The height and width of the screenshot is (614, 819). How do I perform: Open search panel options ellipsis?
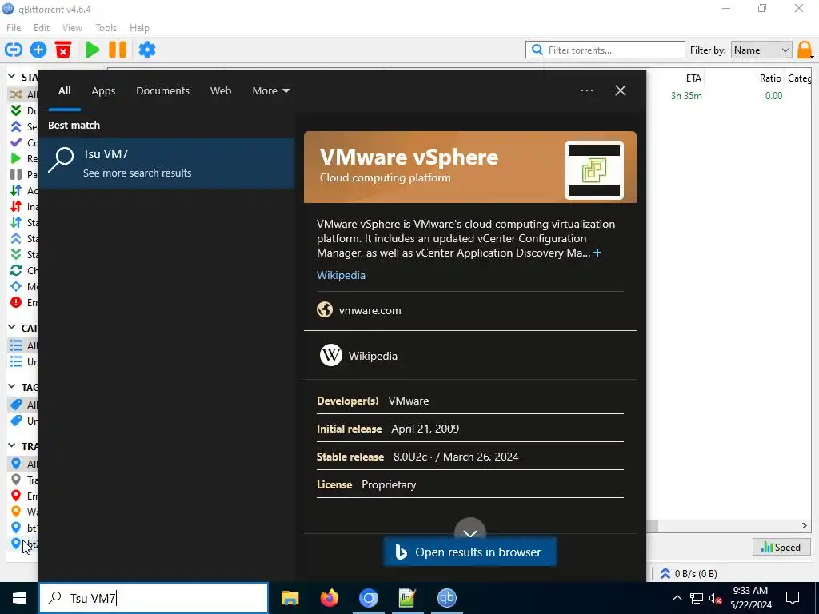tap(586, 90)
